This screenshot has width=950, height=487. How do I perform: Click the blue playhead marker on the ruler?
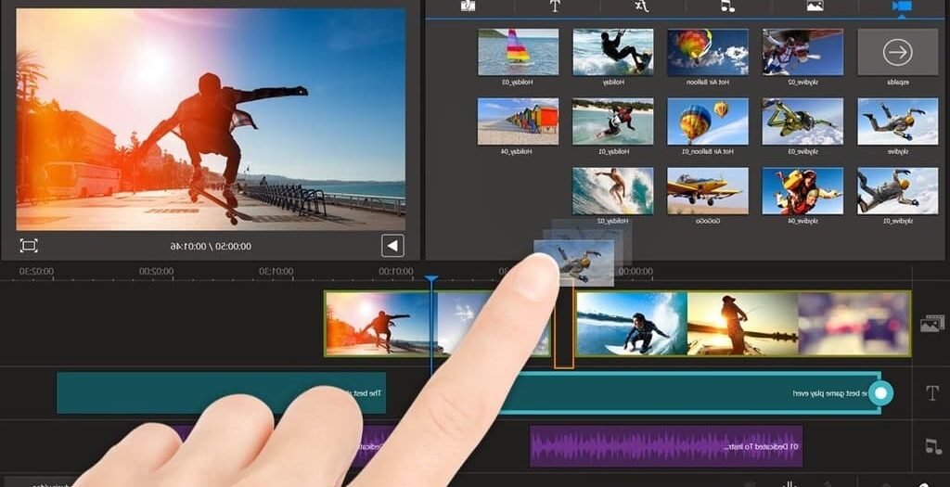coord(431,279)
